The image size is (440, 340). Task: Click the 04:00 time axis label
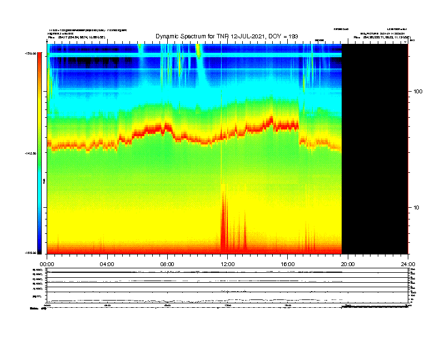pos(107,264)
